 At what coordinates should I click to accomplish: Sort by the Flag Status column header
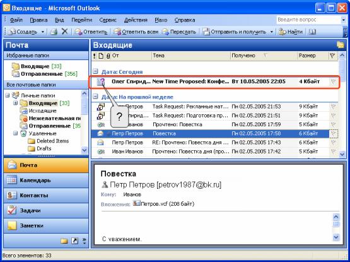[x=332, y=56]
